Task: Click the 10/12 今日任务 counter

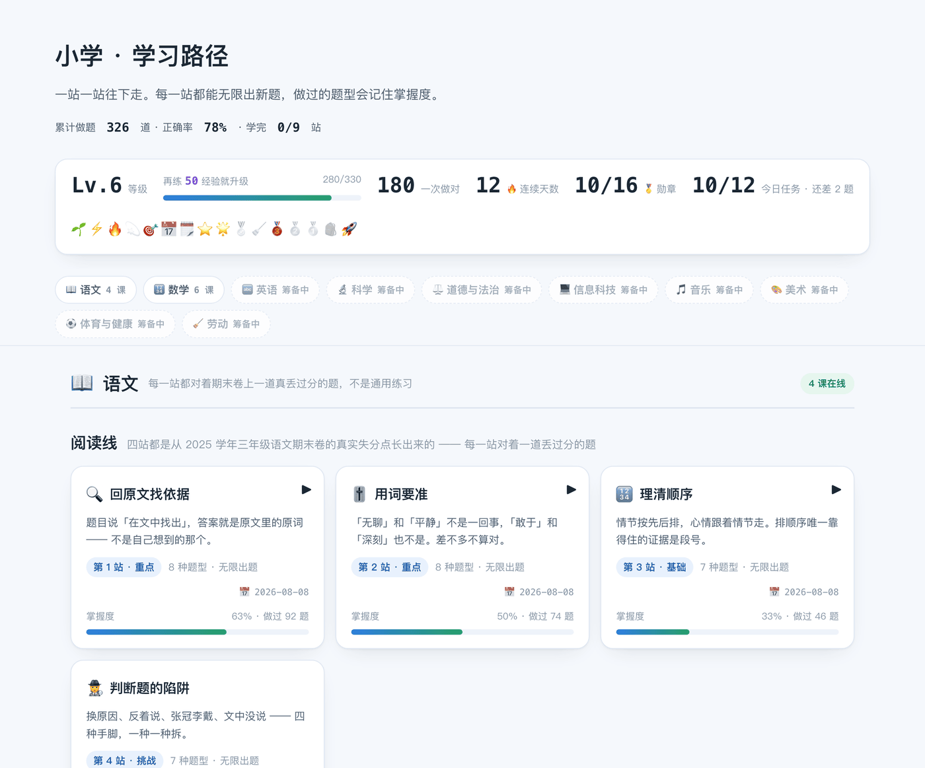Action: click(x=773, y=186)
